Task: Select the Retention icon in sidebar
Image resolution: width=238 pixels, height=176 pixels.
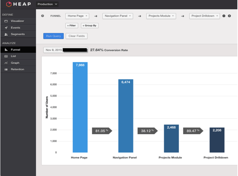Action: click(x=6, y=69)
